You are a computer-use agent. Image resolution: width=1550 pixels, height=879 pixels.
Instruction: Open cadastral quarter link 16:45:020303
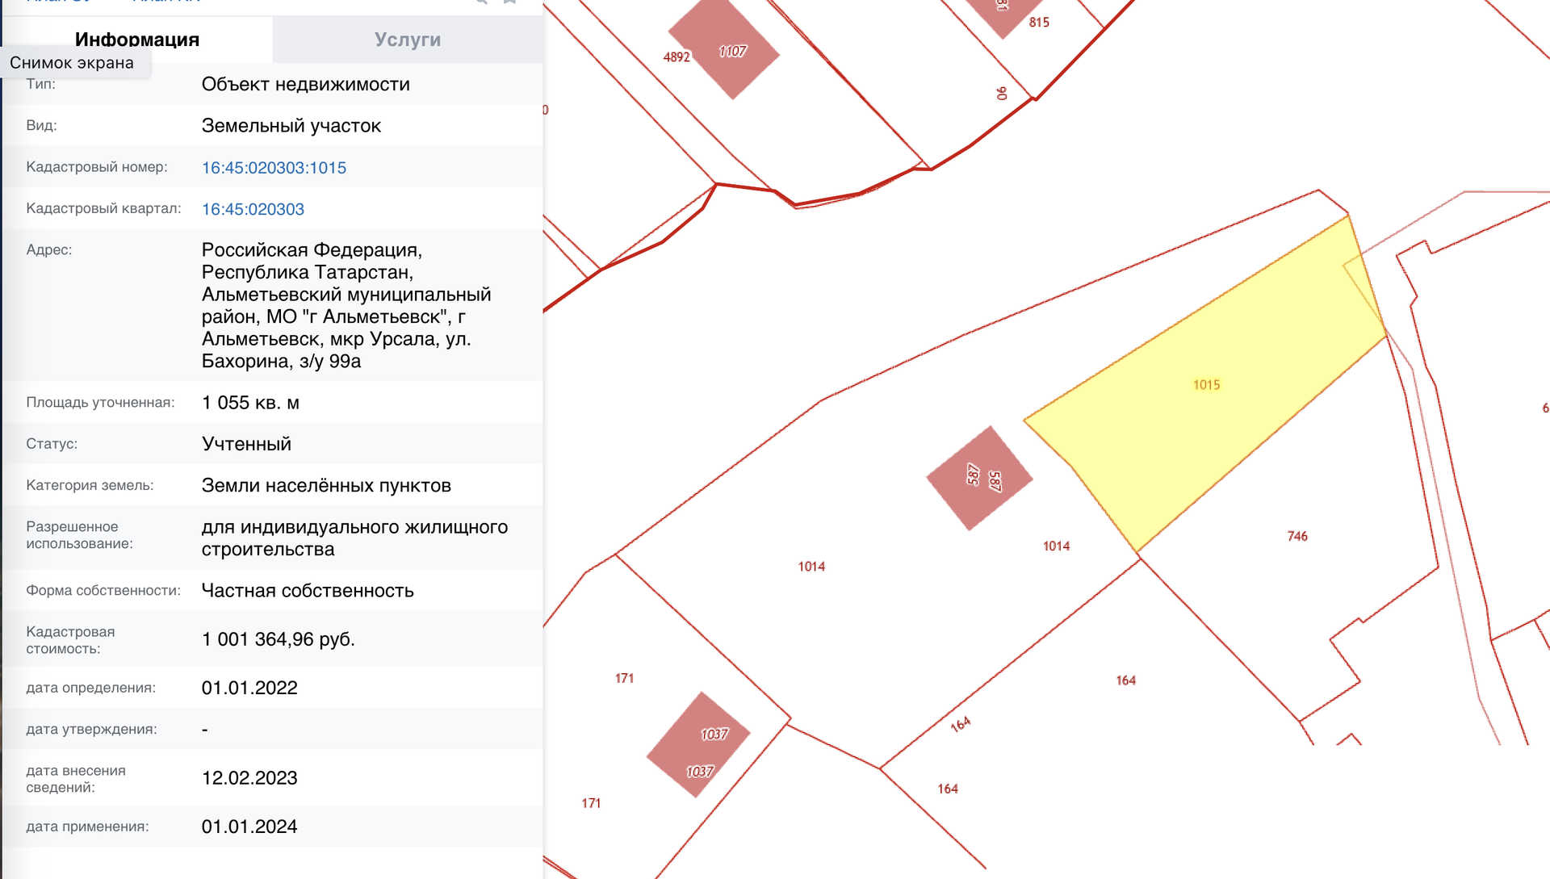(253, 209)
